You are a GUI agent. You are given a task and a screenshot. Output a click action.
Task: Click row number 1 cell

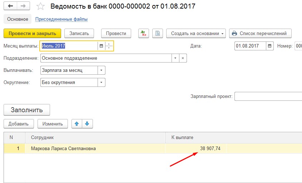point(14,149)
